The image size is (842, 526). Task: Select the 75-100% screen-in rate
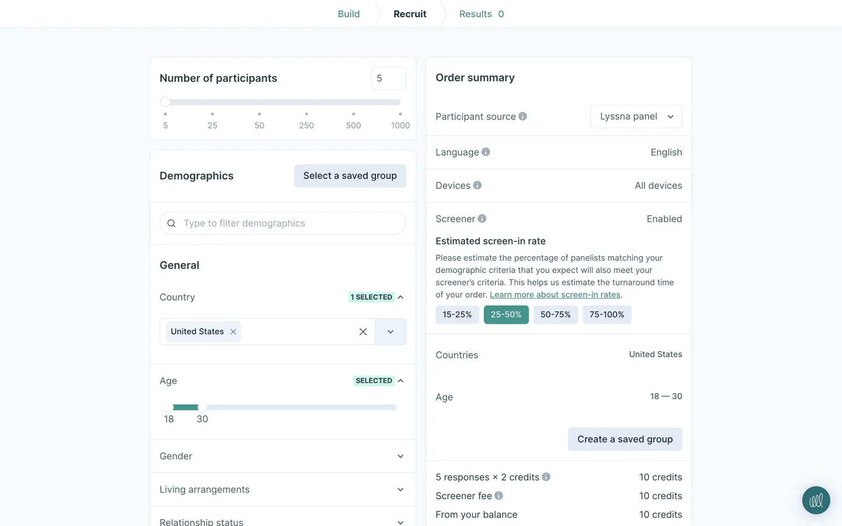pos(607,315)
